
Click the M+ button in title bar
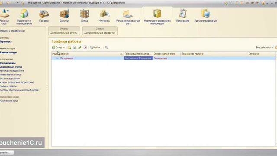[x=252, y=3]
